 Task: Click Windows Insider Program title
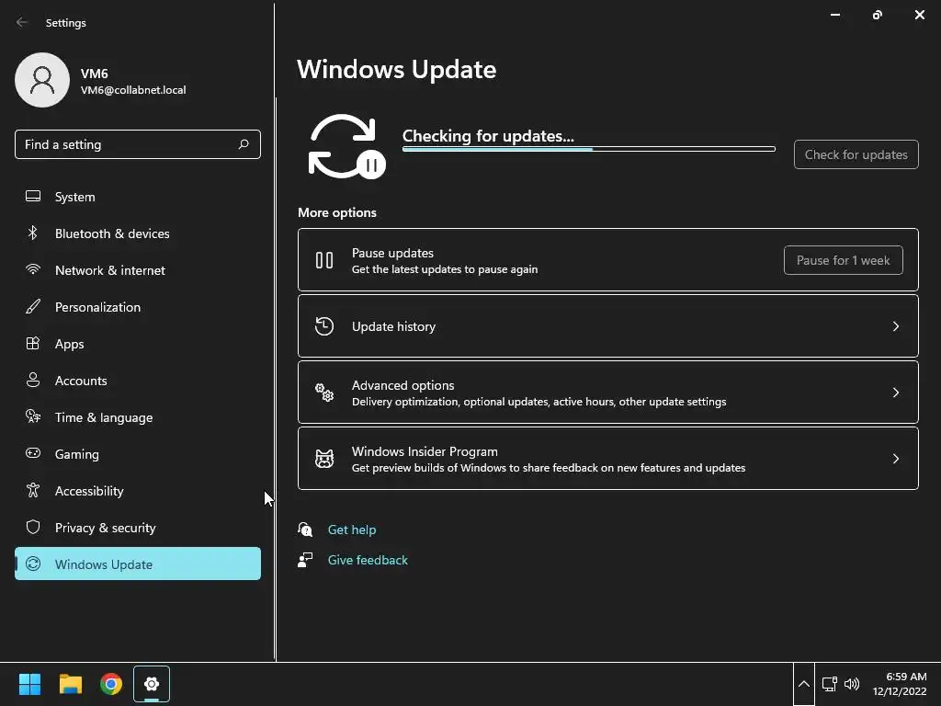tap(425, 451)
